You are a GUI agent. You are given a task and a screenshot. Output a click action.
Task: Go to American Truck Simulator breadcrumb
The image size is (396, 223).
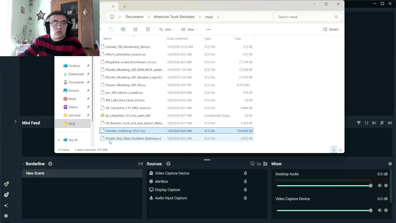174,17
